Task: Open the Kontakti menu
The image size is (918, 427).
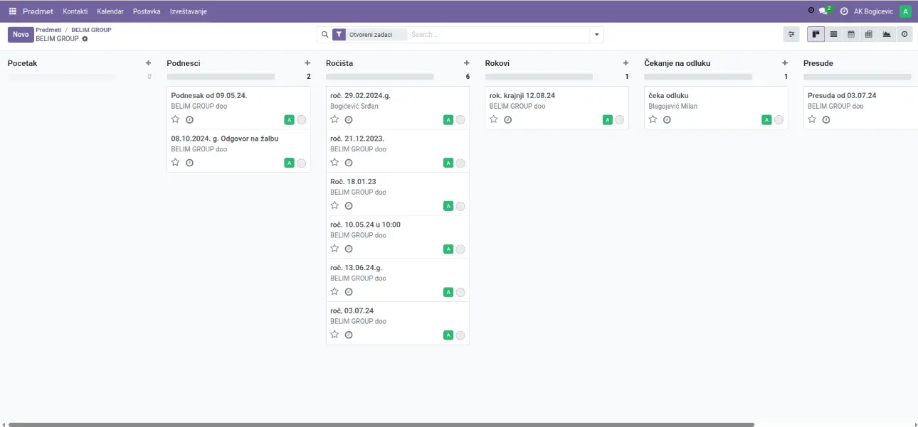Action: (75, 11)
